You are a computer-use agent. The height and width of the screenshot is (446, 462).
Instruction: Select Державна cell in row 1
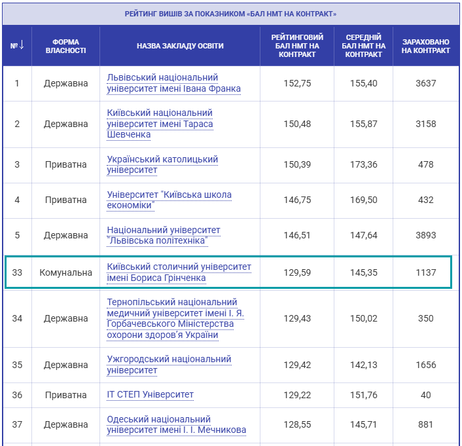tap(65, 83)
